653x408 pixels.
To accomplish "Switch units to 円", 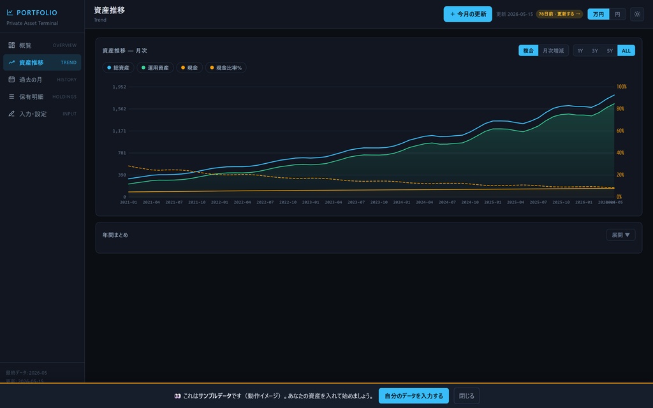I will 617,14.
